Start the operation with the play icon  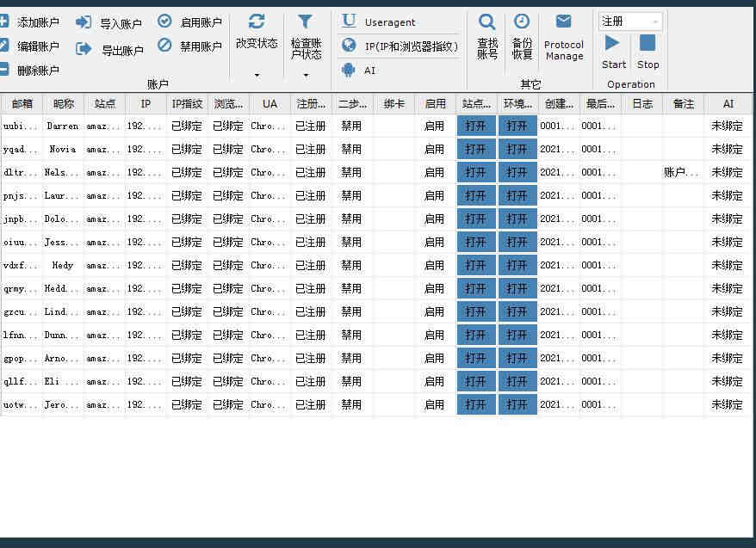pos(612,43)
